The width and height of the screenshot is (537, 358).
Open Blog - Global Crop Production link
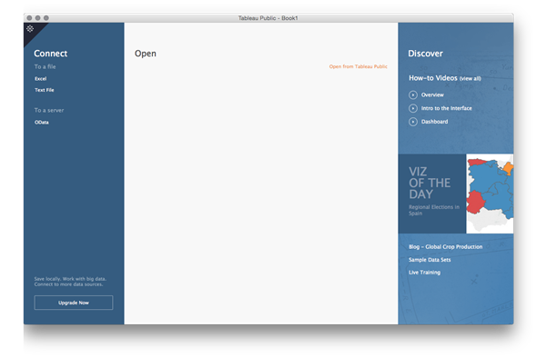tap(445, 246)
